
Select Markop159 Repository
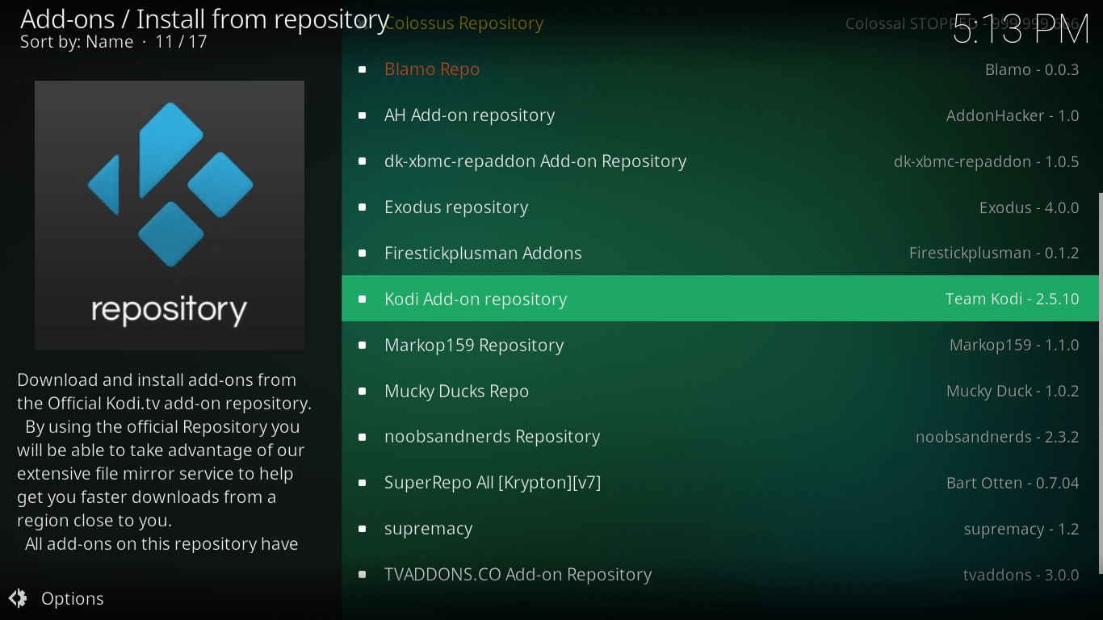[720, 346]
